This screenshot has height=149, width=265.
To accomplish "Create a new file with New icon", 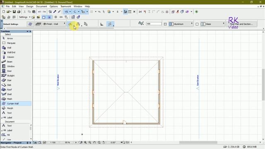I will tap(4, 12).
